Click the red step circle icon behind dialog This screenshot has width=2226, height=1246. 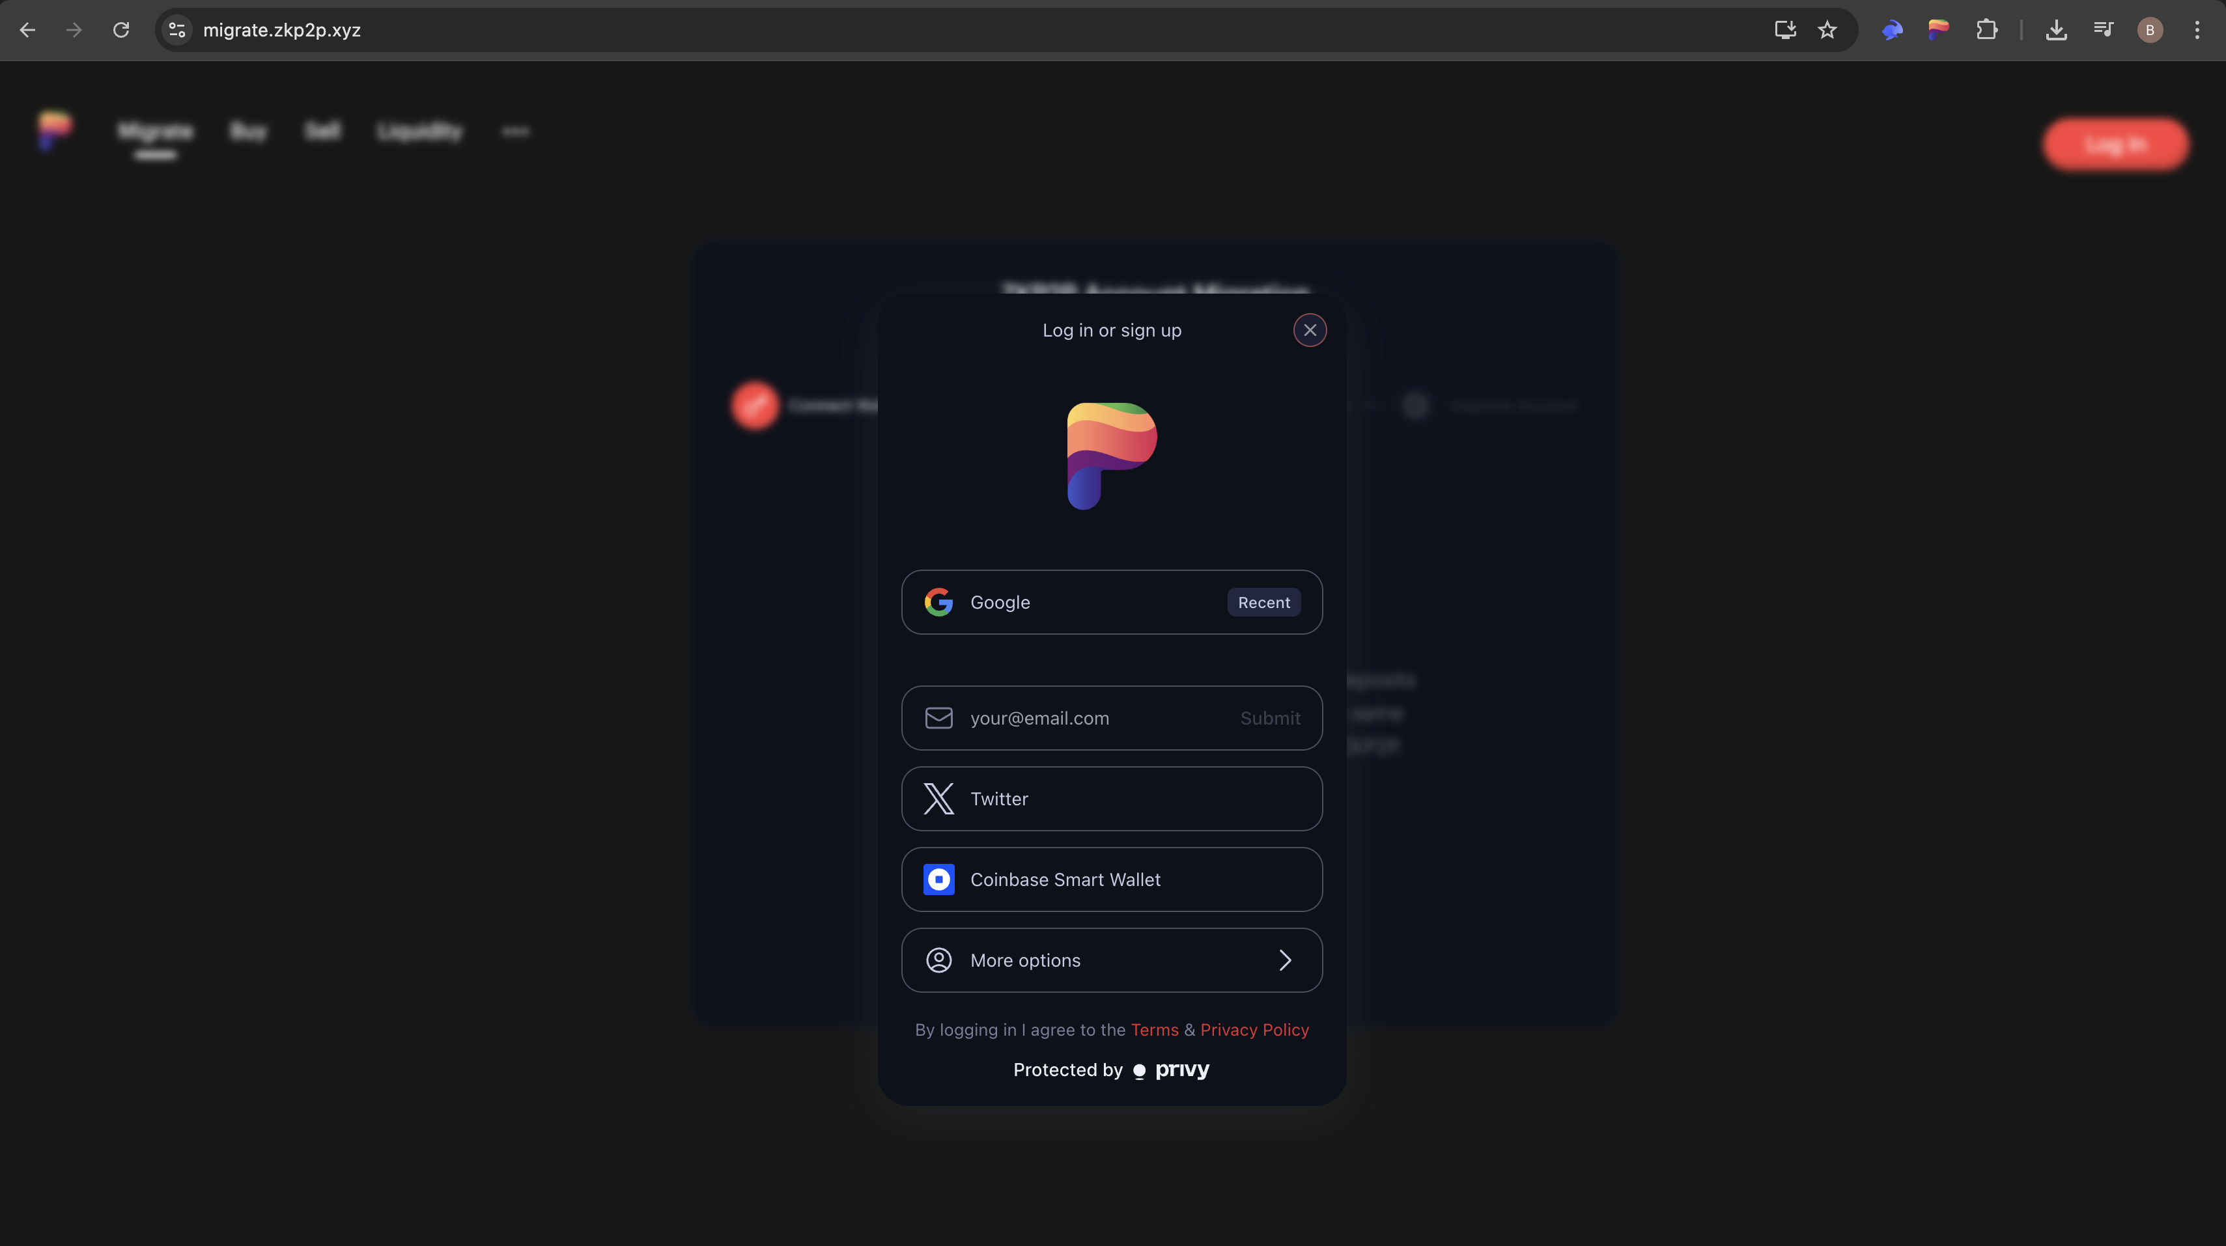coord(755,406)
